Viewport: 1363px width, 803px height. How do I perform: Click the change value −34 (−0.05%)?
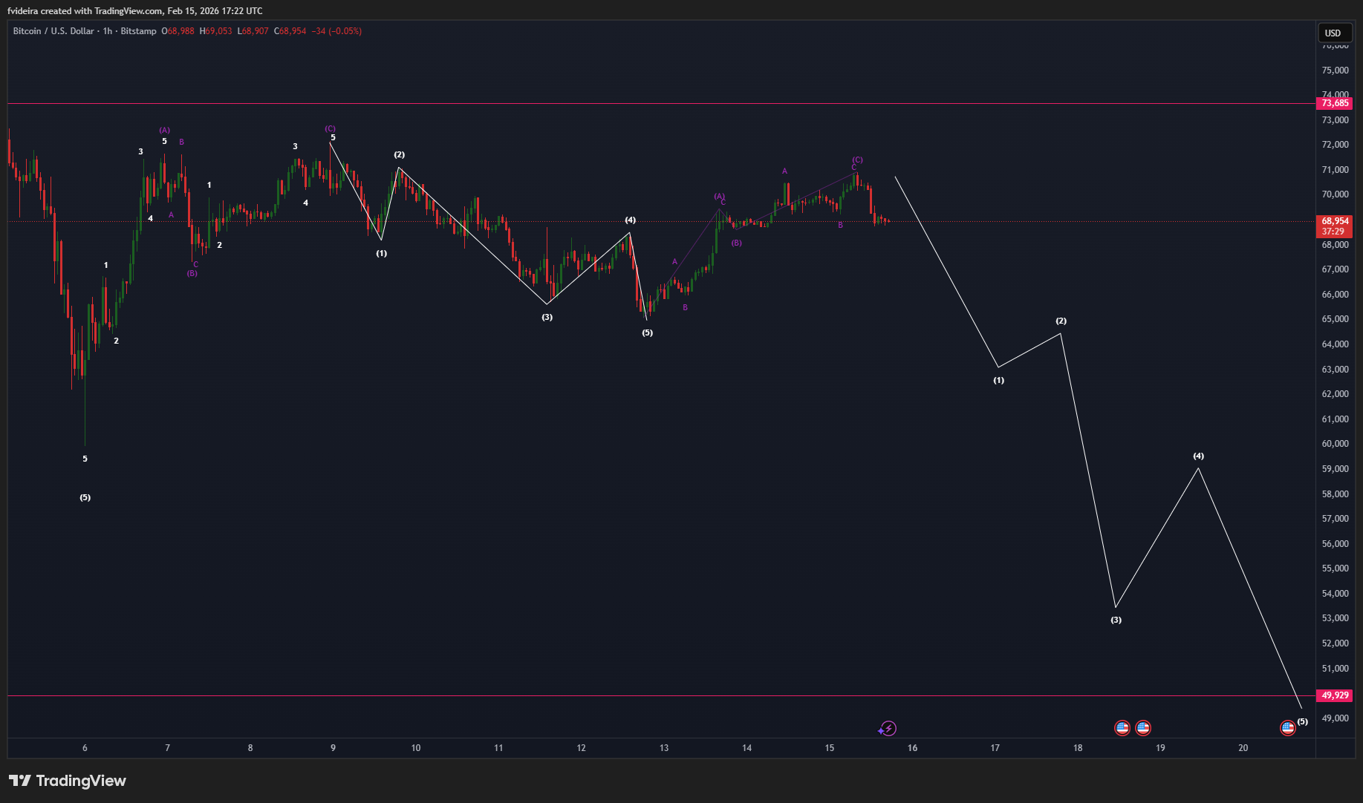336,31
